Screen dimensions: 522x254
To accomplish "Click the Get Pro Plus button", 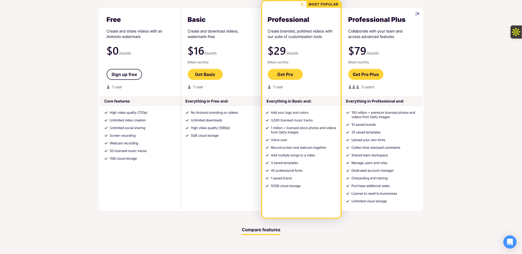I will coord(366,74).
